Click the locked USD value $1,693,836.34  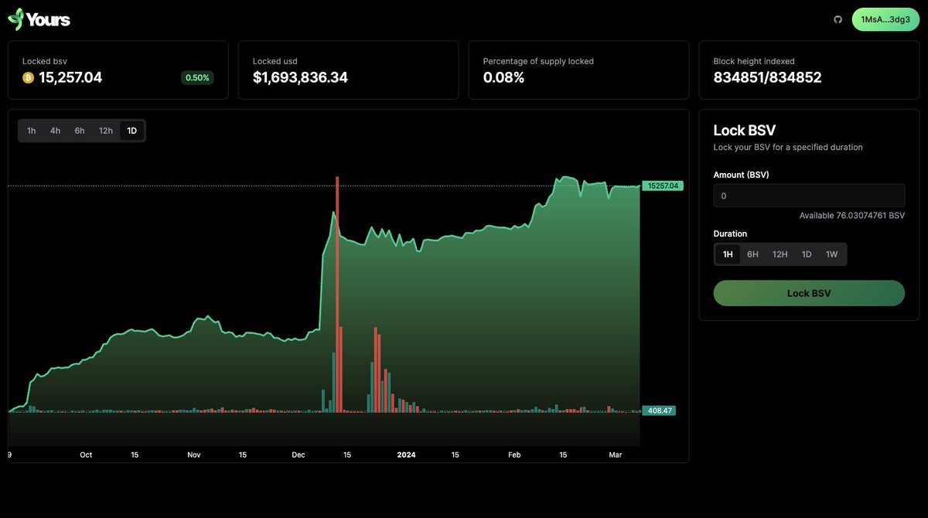click(300, 77)
